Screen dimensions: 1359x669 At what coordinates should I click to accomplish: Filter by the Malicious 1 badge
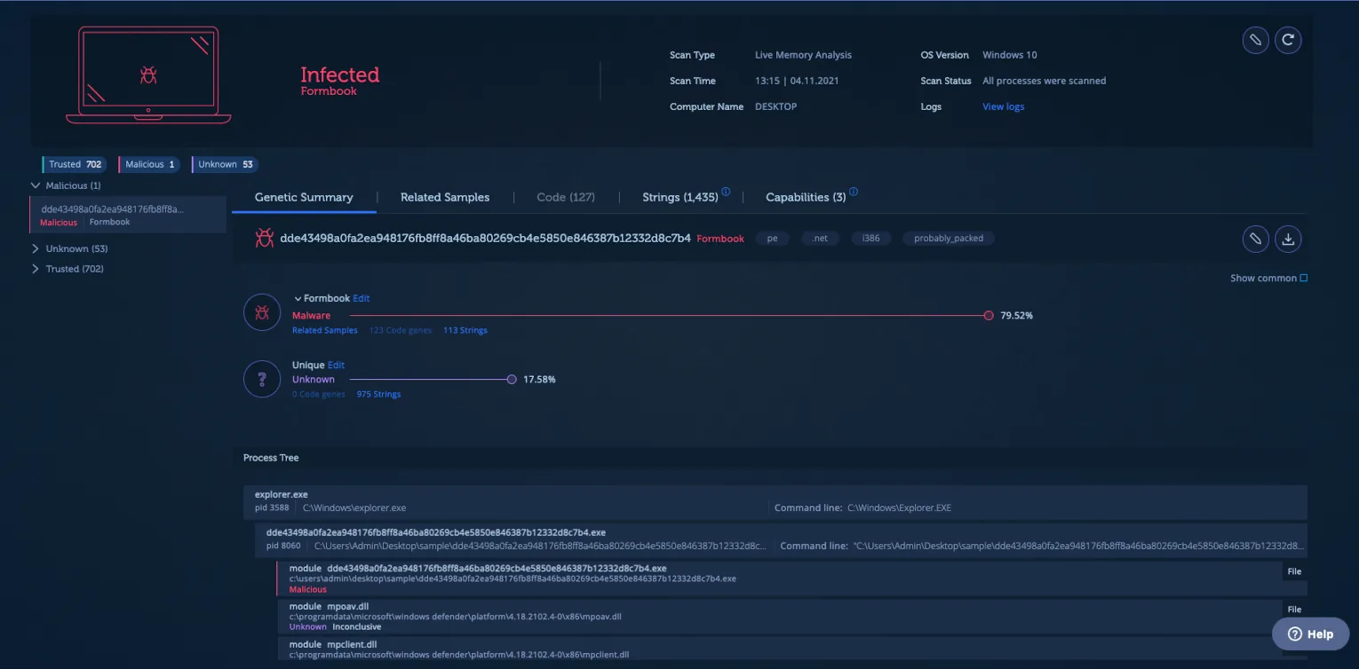(x=149, y=164)
